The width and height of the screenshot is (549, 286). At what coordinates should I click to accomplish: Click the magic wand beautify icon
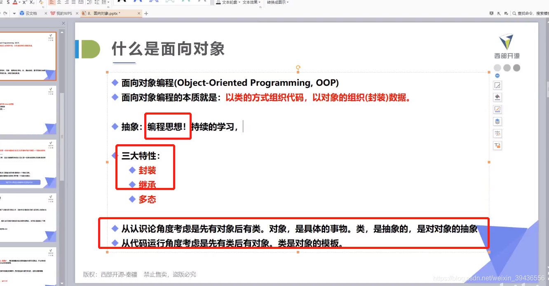499,13
